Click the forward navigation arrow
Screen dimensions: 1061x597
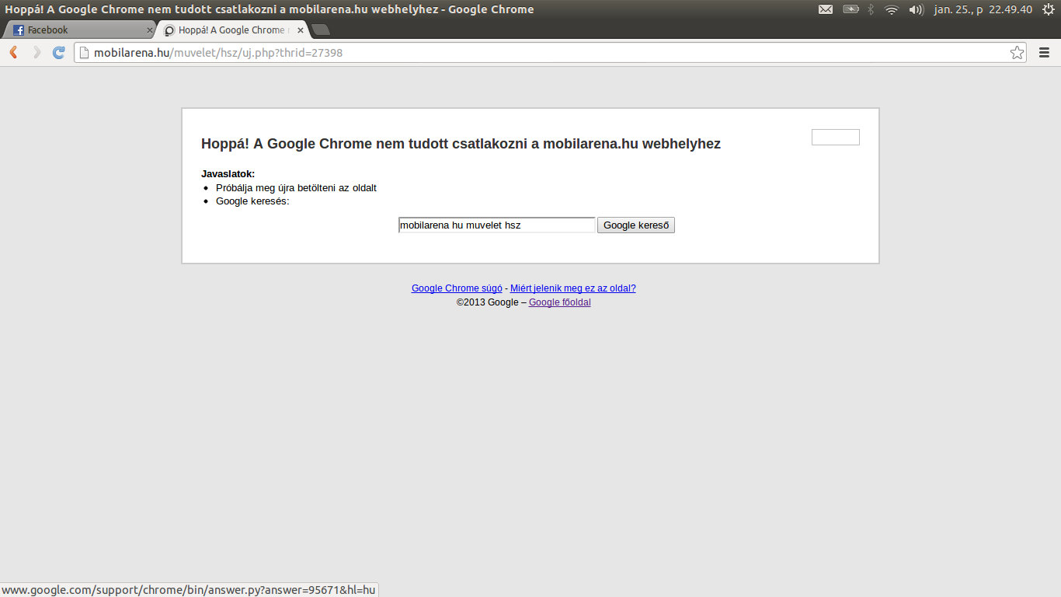tap(36, 53)
